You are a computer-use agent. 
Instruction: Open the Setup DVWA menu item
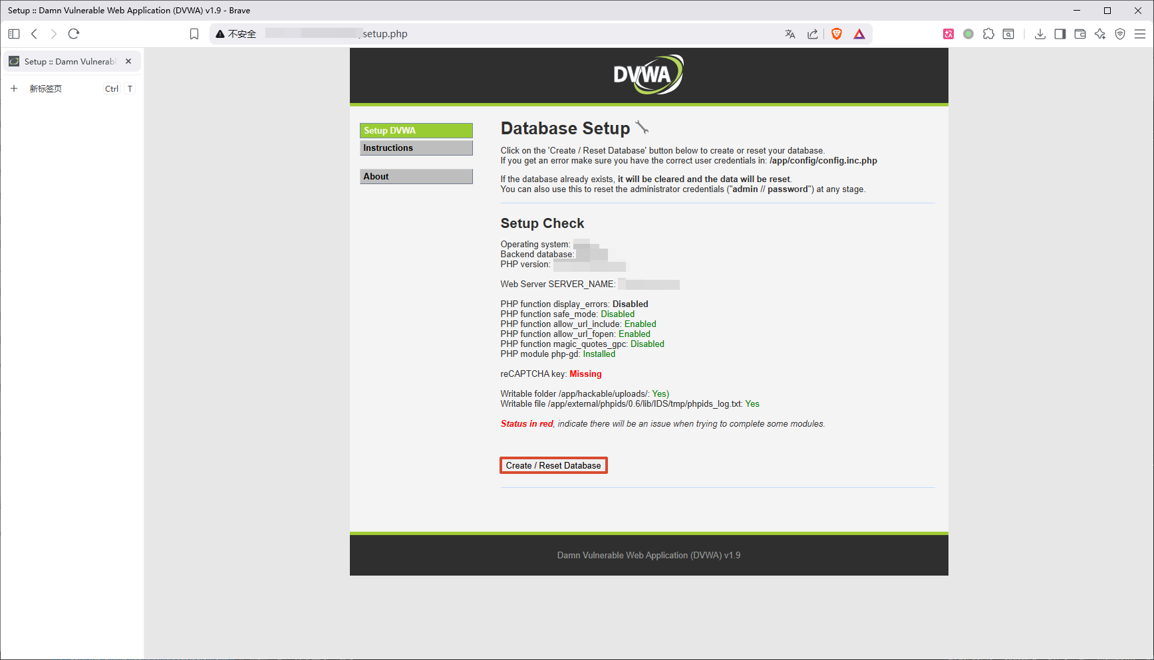tap(416, 130)
